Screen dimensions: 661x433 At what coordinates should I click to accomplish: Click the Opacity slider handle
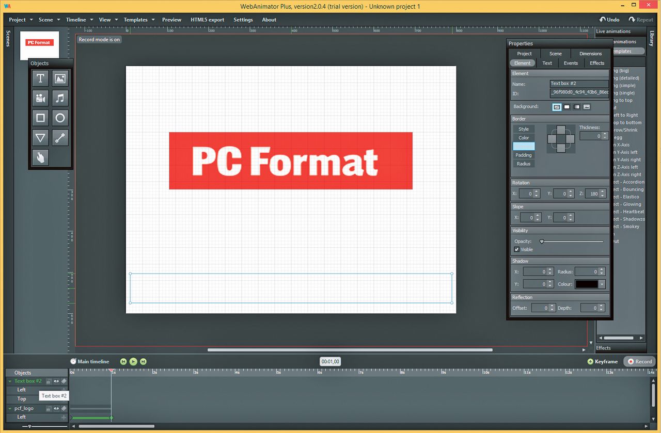542,242
